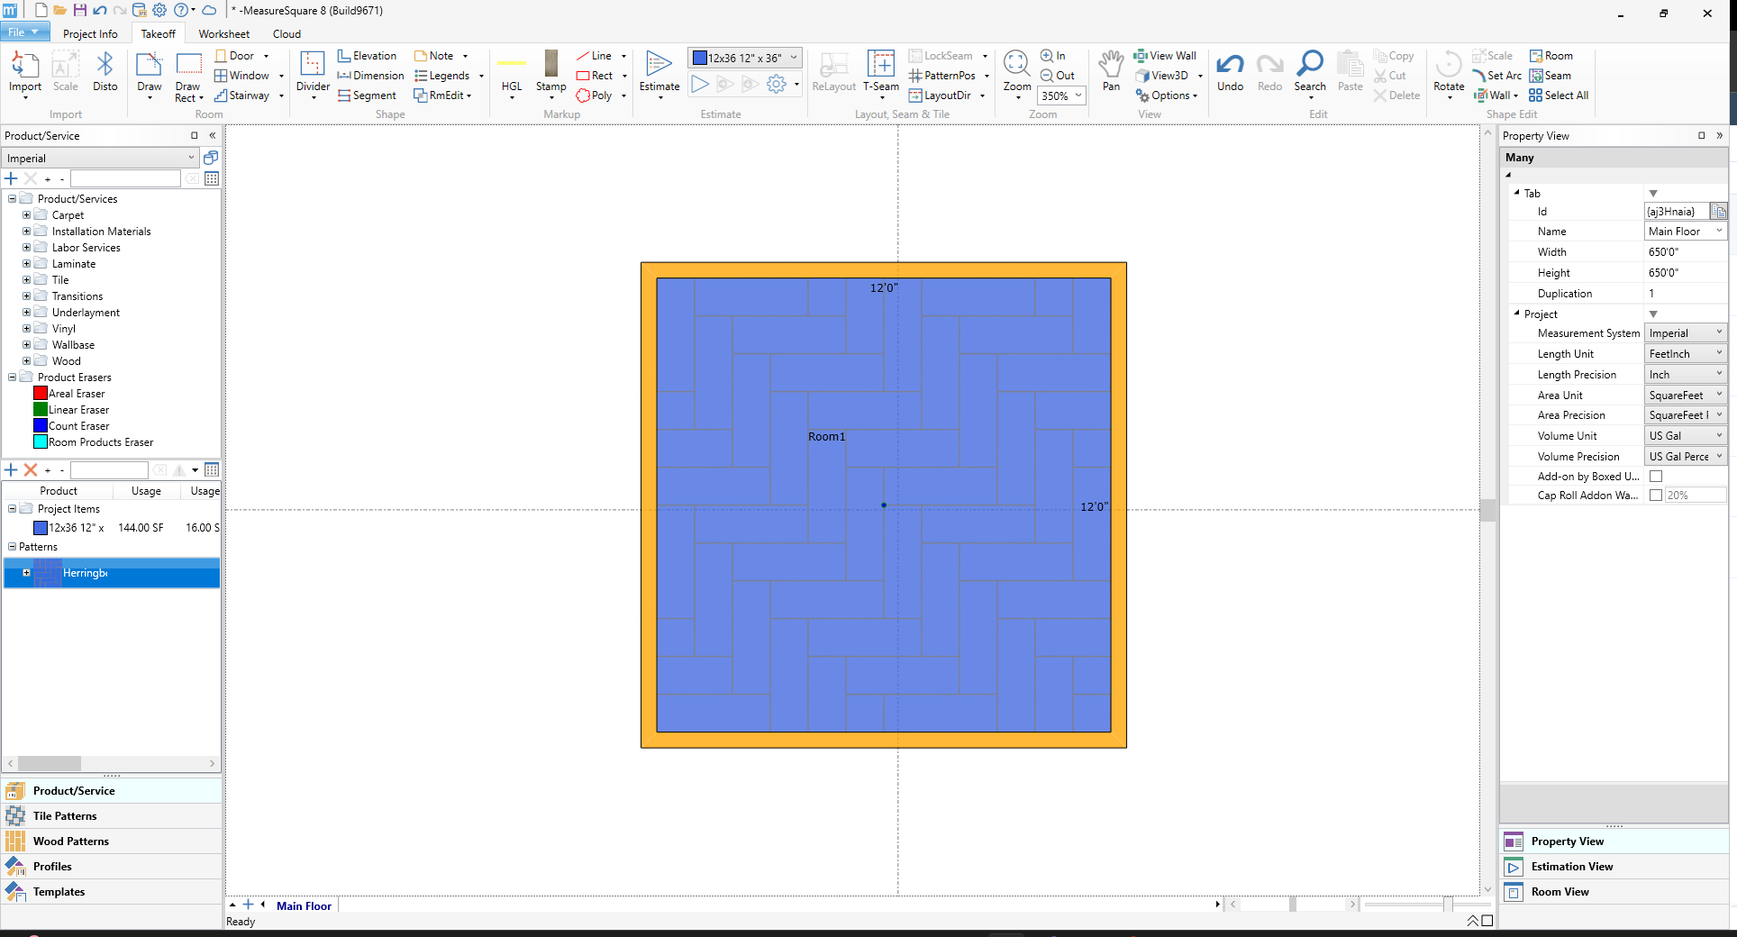
Task: Collapse the Product Erasers node
Action: pyautogui.click(x=12, y=378)
